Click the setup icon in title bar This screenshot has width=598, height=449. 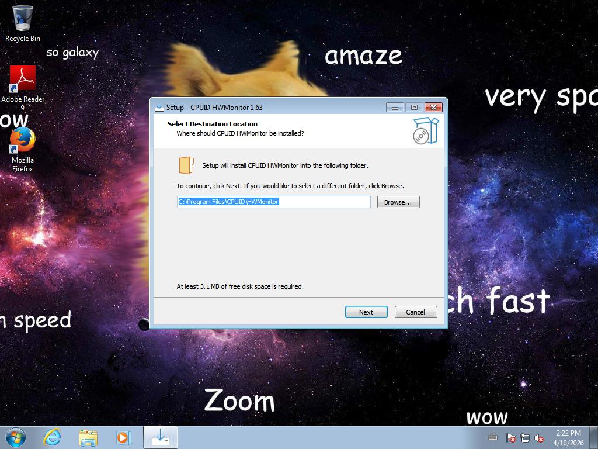pos(159,107)
